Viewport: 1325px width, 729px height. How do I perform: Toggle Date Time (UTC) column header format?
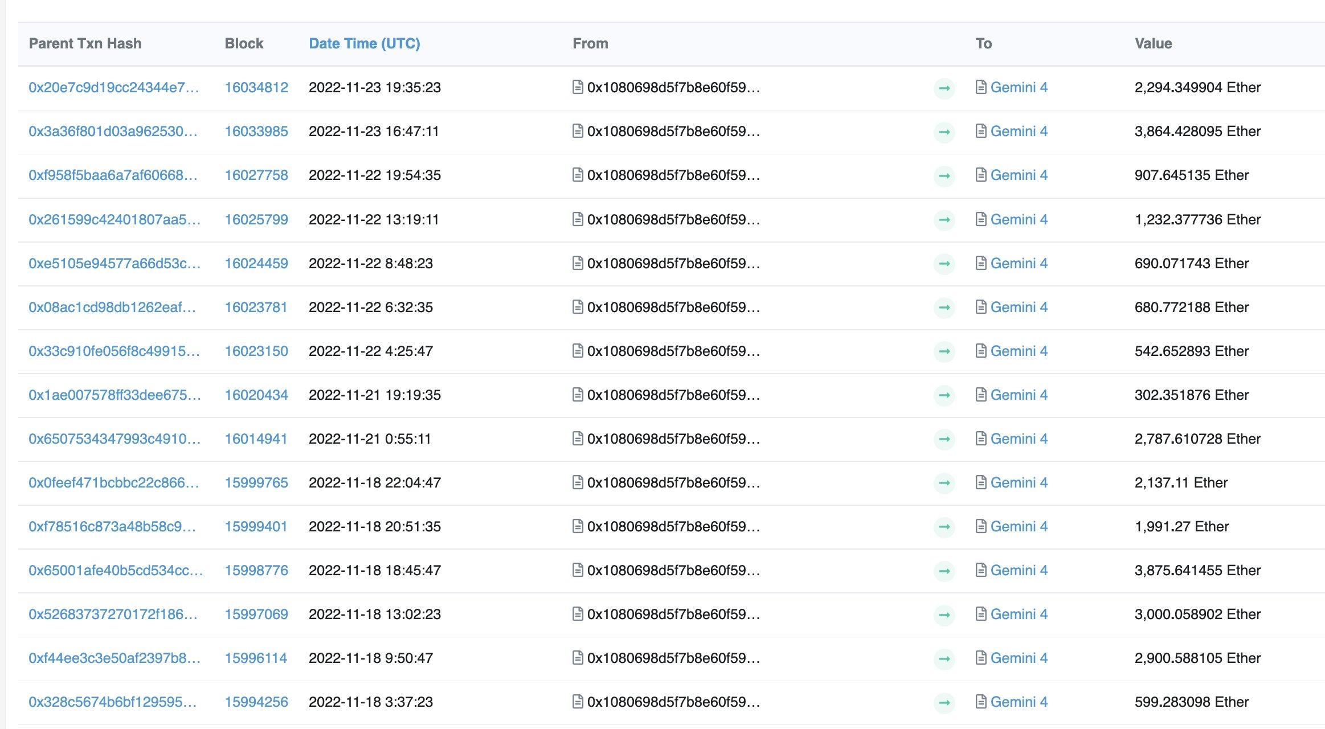pyautogui.click(x=364, y=44)
